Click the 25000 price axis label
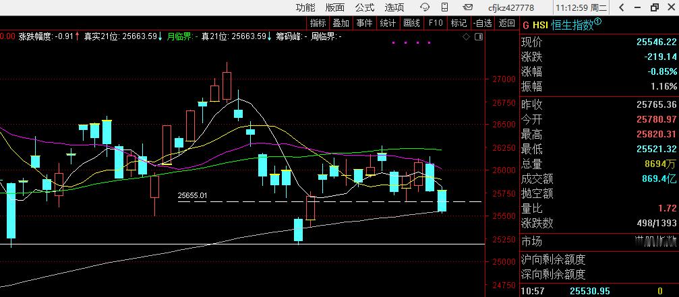The image size is (679, 297). [504, 262]
